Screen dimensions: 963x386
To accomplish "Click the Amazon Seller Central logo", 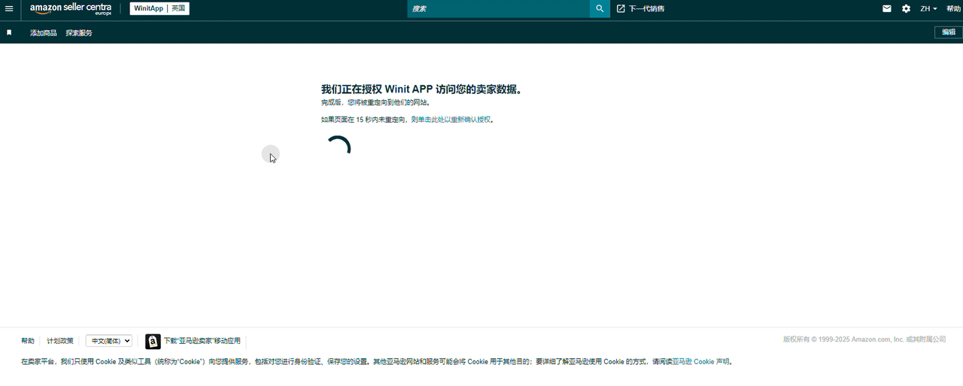I will pos(71,9).
